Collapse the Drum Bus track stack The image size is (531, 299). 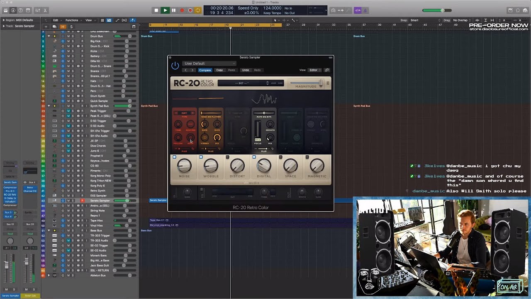click(49, 36)
